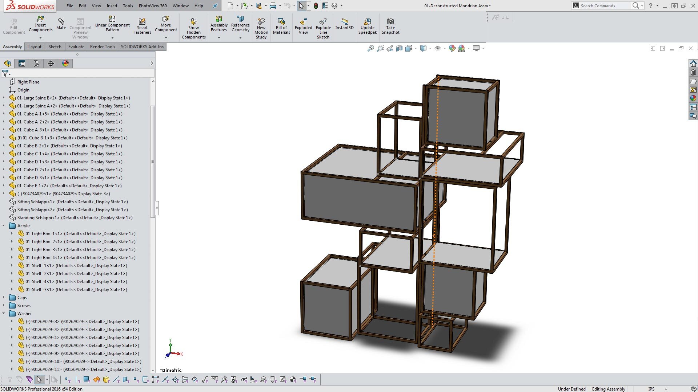Open SOLIDWORKS Resources home icon in task pane
This screenshot has height=392, width=698.
(693, 64)
